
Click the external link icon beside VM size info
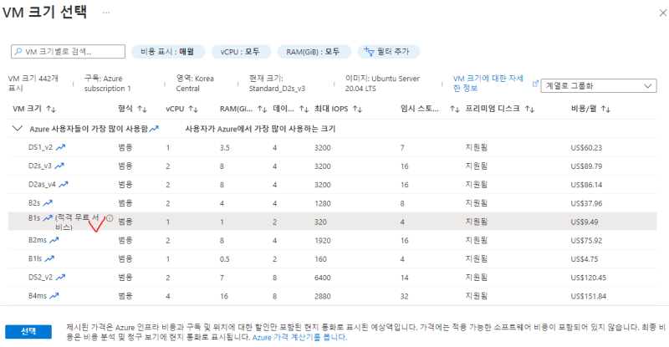535,84
